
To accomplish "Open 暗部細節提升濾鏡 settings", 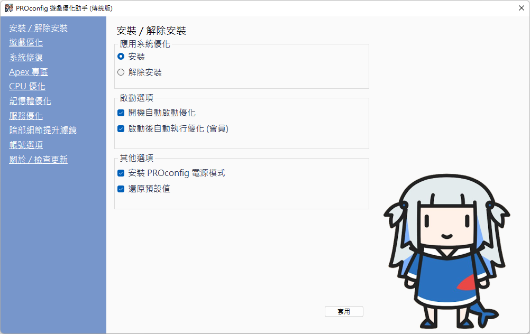I will 43,131.
